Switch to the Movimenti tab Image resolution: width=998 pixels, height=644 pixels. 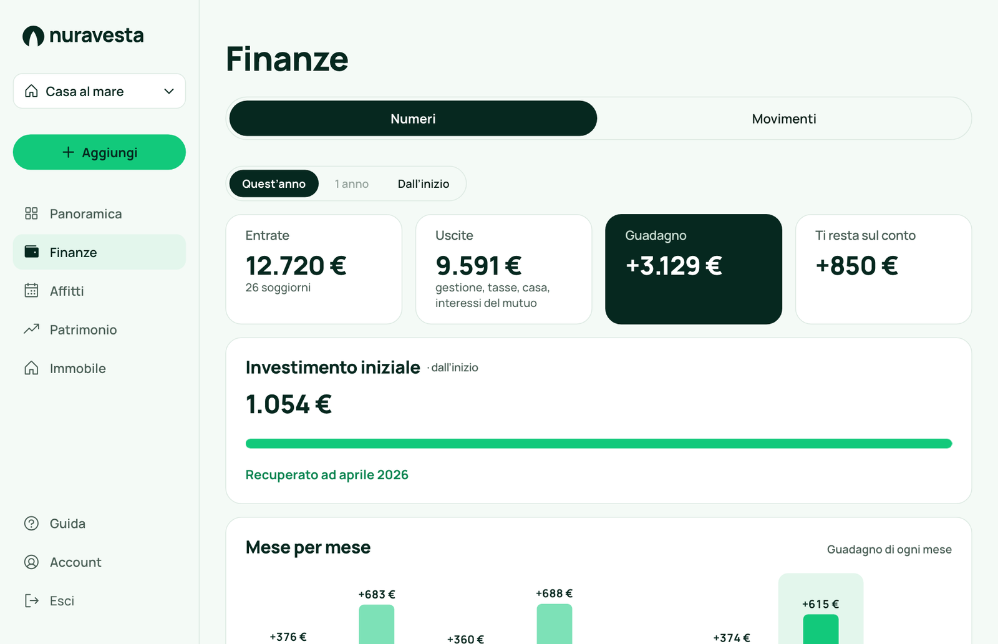tap(784, 119)
